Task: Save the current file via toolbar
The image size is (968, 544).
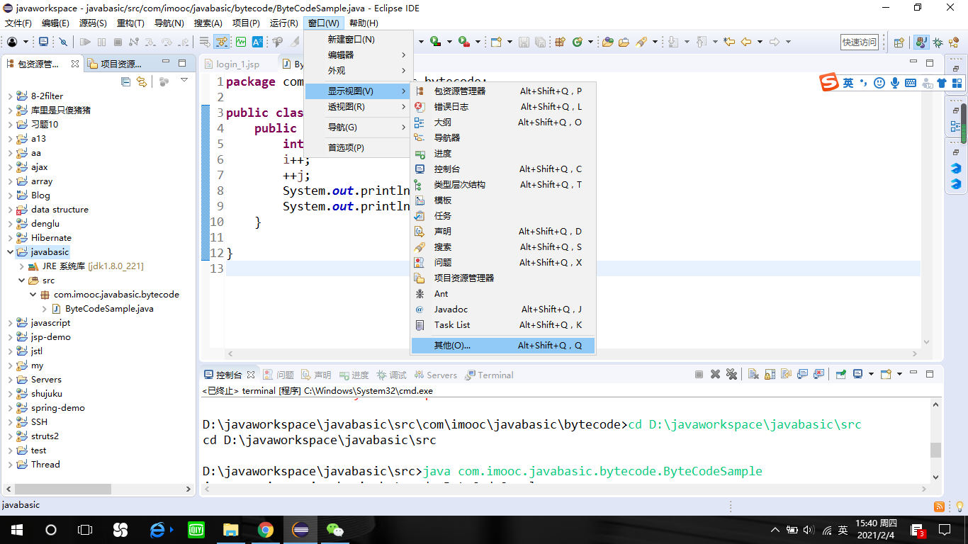Action: 523,42
